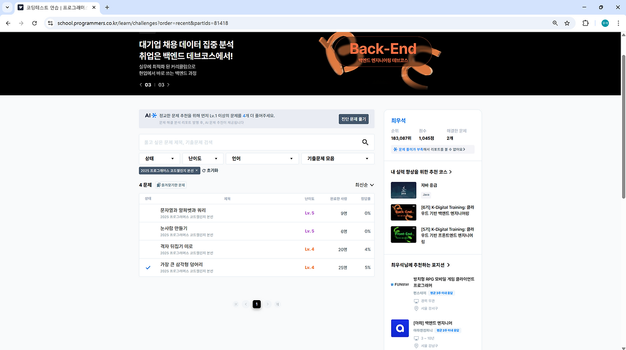Open the 상태 filter dropdown
The width and height of the screenshot is (626, 350).
[x=159, y=158]
